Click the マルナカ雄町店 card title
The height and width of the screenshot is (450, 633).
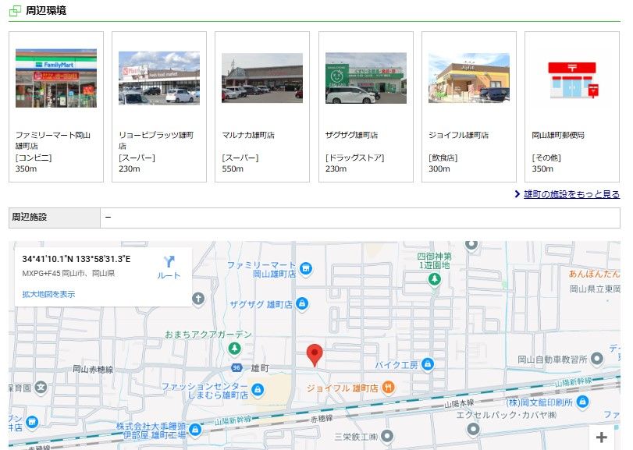tap(248, 135)
